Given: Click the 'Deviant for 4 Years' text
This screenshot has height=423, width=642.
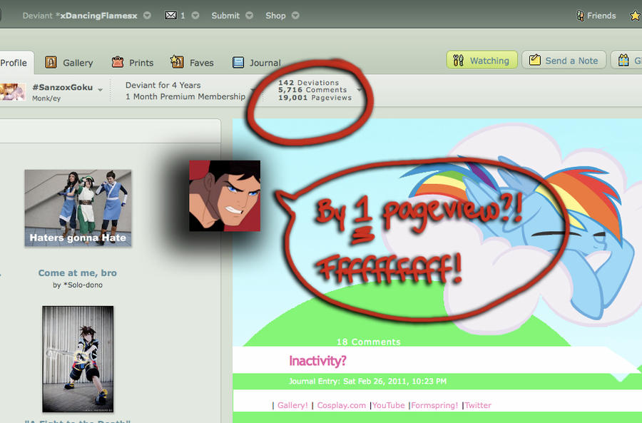Looking at the screenshot, I should [x=163, y=85].
